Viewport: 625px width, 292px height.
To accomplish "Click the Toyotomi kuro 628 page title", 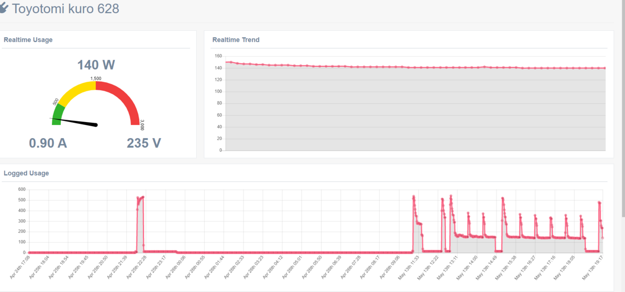I will pos(65,8).
